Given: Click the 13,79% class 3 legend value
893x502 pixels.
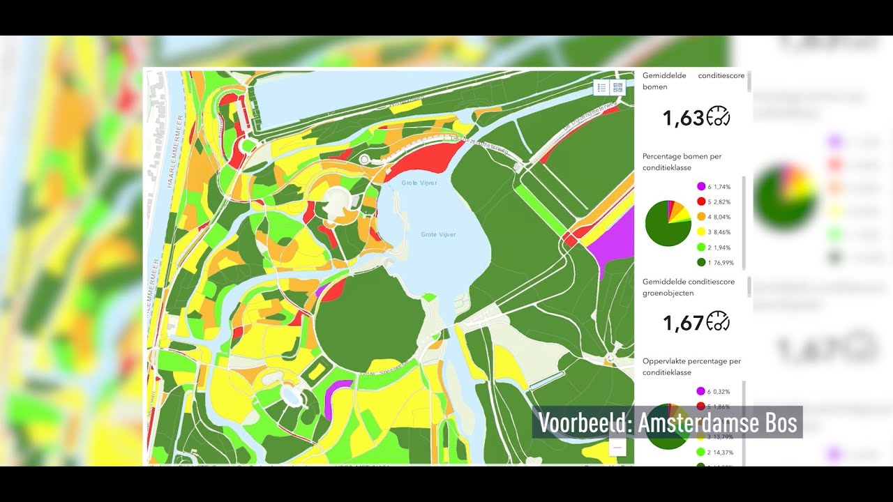Looking at the screenshot, I should click(x=722, y=437).
